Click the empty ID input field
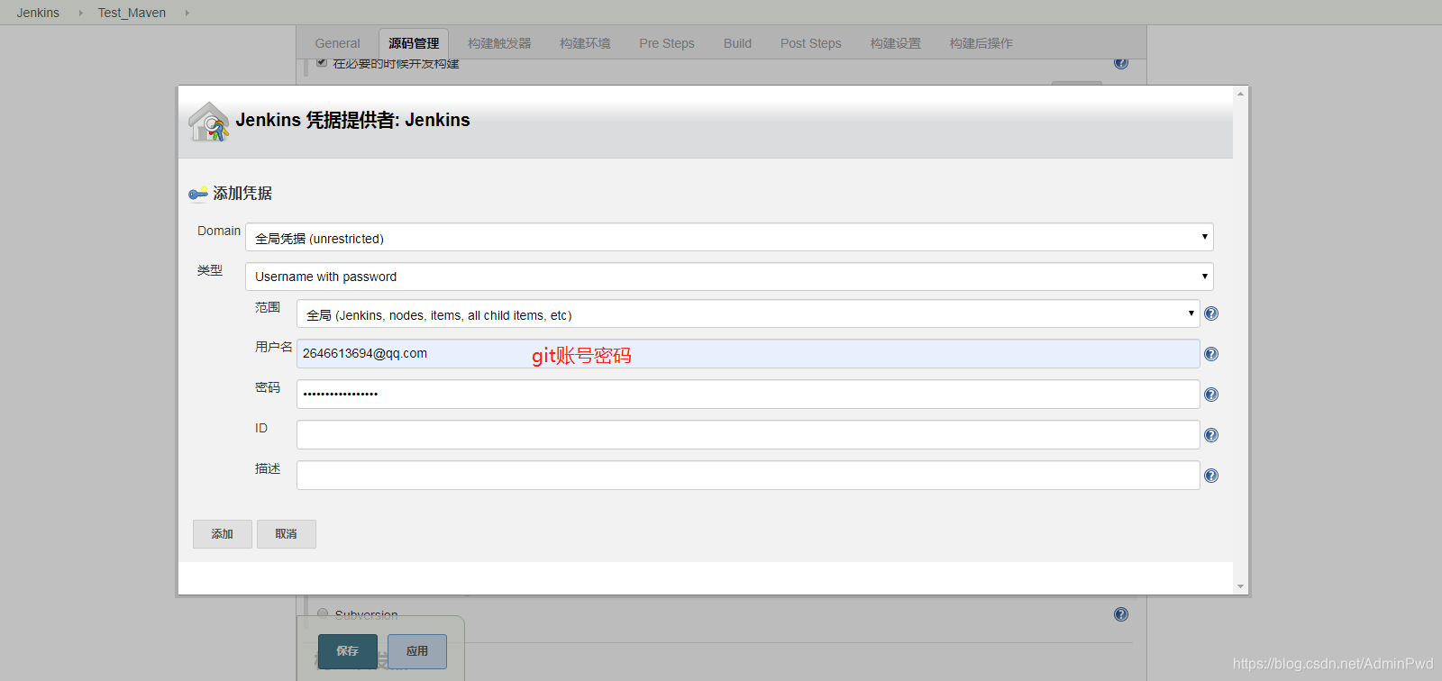 [x=748, y=434]
